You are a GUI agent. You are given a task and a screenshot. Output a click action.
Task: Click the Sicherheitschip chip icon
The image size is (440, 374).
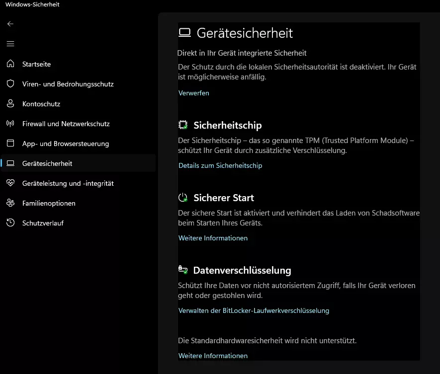(183, 125)
